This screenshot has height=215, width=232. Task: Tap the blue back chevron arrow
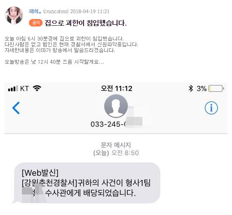(x=16, y=108)
